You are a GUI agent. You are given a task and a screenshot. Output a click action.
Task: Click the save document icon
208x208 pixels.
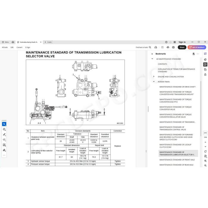pos(162,47)
